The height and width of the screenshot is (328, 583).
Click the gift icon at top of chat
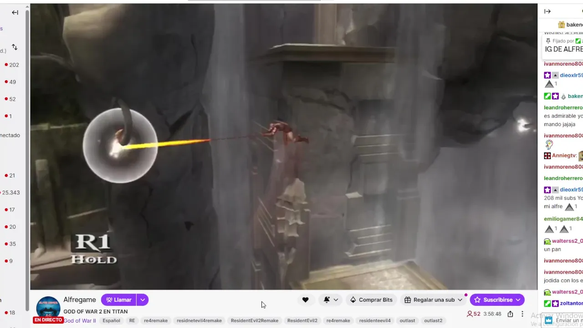(562, 25)
